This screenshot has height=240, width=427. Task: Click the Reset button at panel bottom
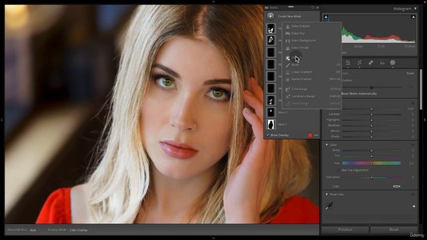point(394,229)
